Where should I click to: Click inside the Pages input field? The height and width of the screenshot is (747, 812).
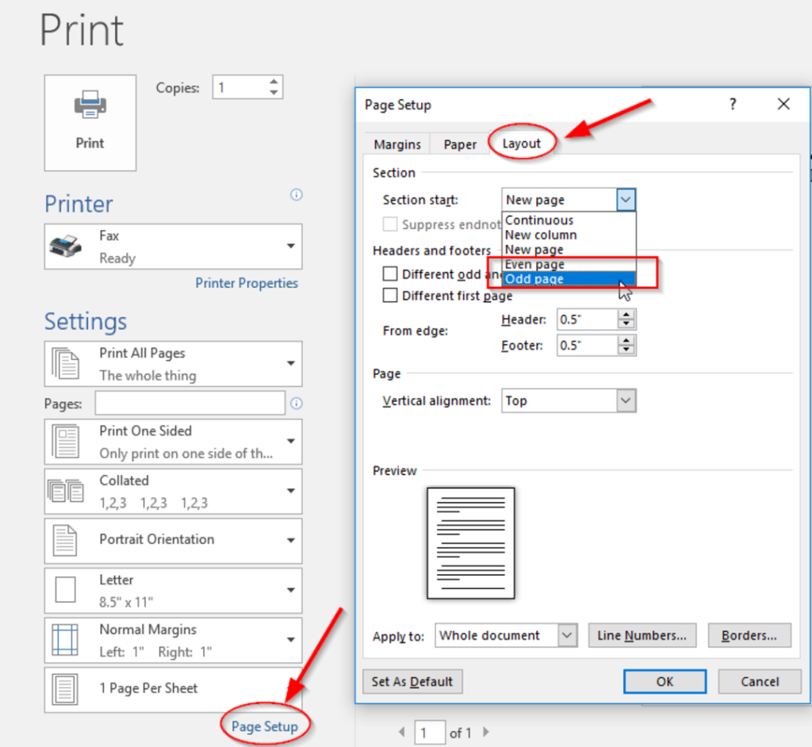[190, 403]
